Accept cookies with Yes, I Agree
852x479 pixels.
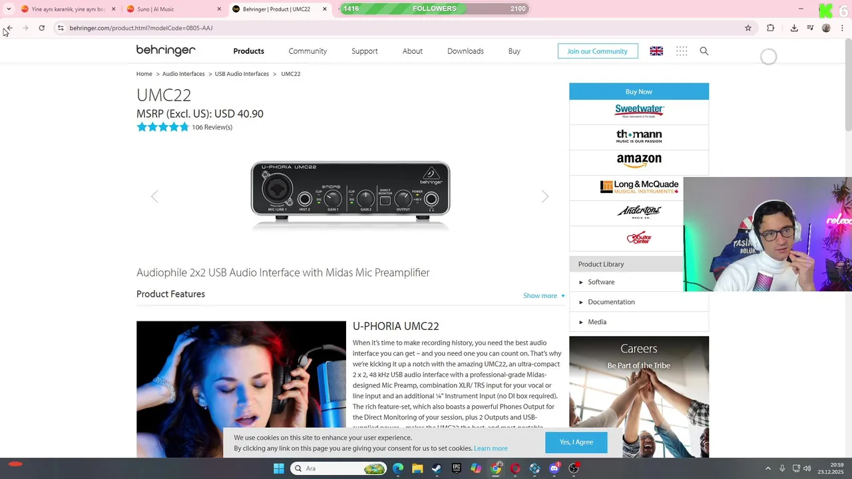tap(576, 442)
